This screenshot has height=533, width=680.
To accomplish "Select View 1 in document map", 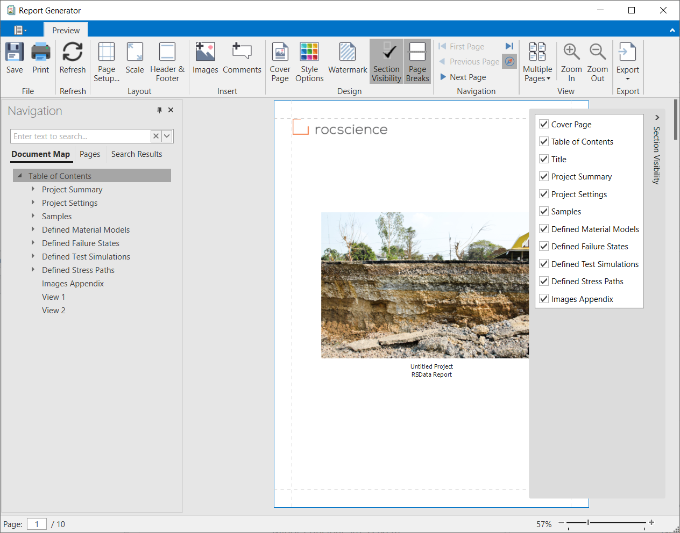I will click(x=53, y=297).
